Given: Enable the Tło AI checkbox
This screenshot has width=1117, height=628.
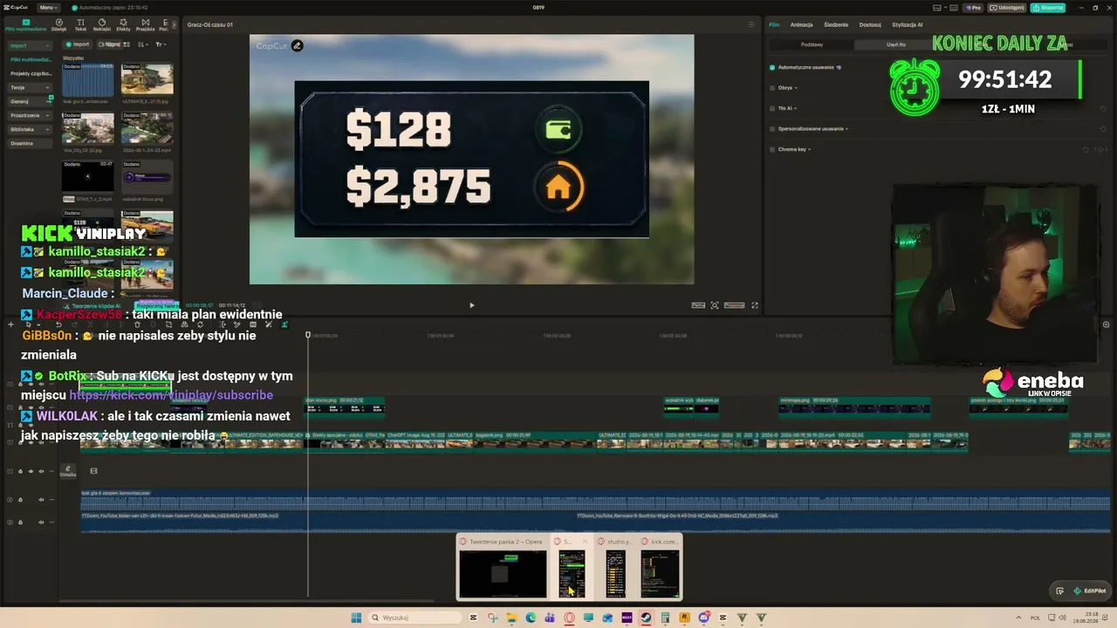Looking at the screenshot, I should point(772,108).
